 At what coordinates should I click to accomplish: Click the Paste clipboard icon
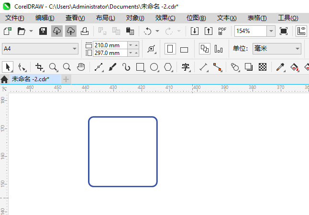130,31
